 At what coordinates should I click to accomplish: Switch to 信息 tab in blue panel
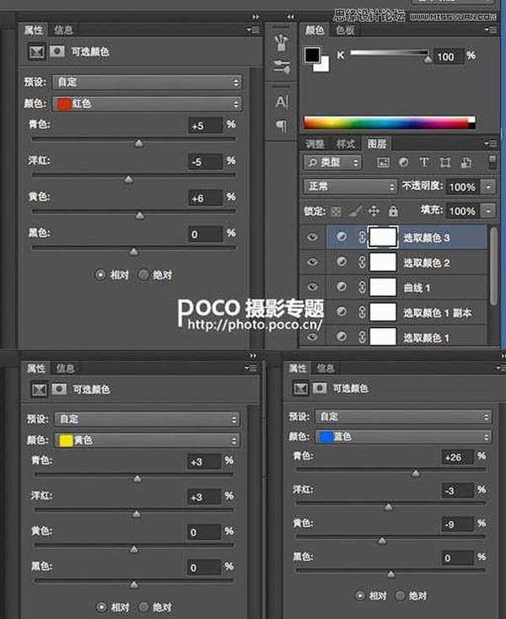click(x=326, y=369)
